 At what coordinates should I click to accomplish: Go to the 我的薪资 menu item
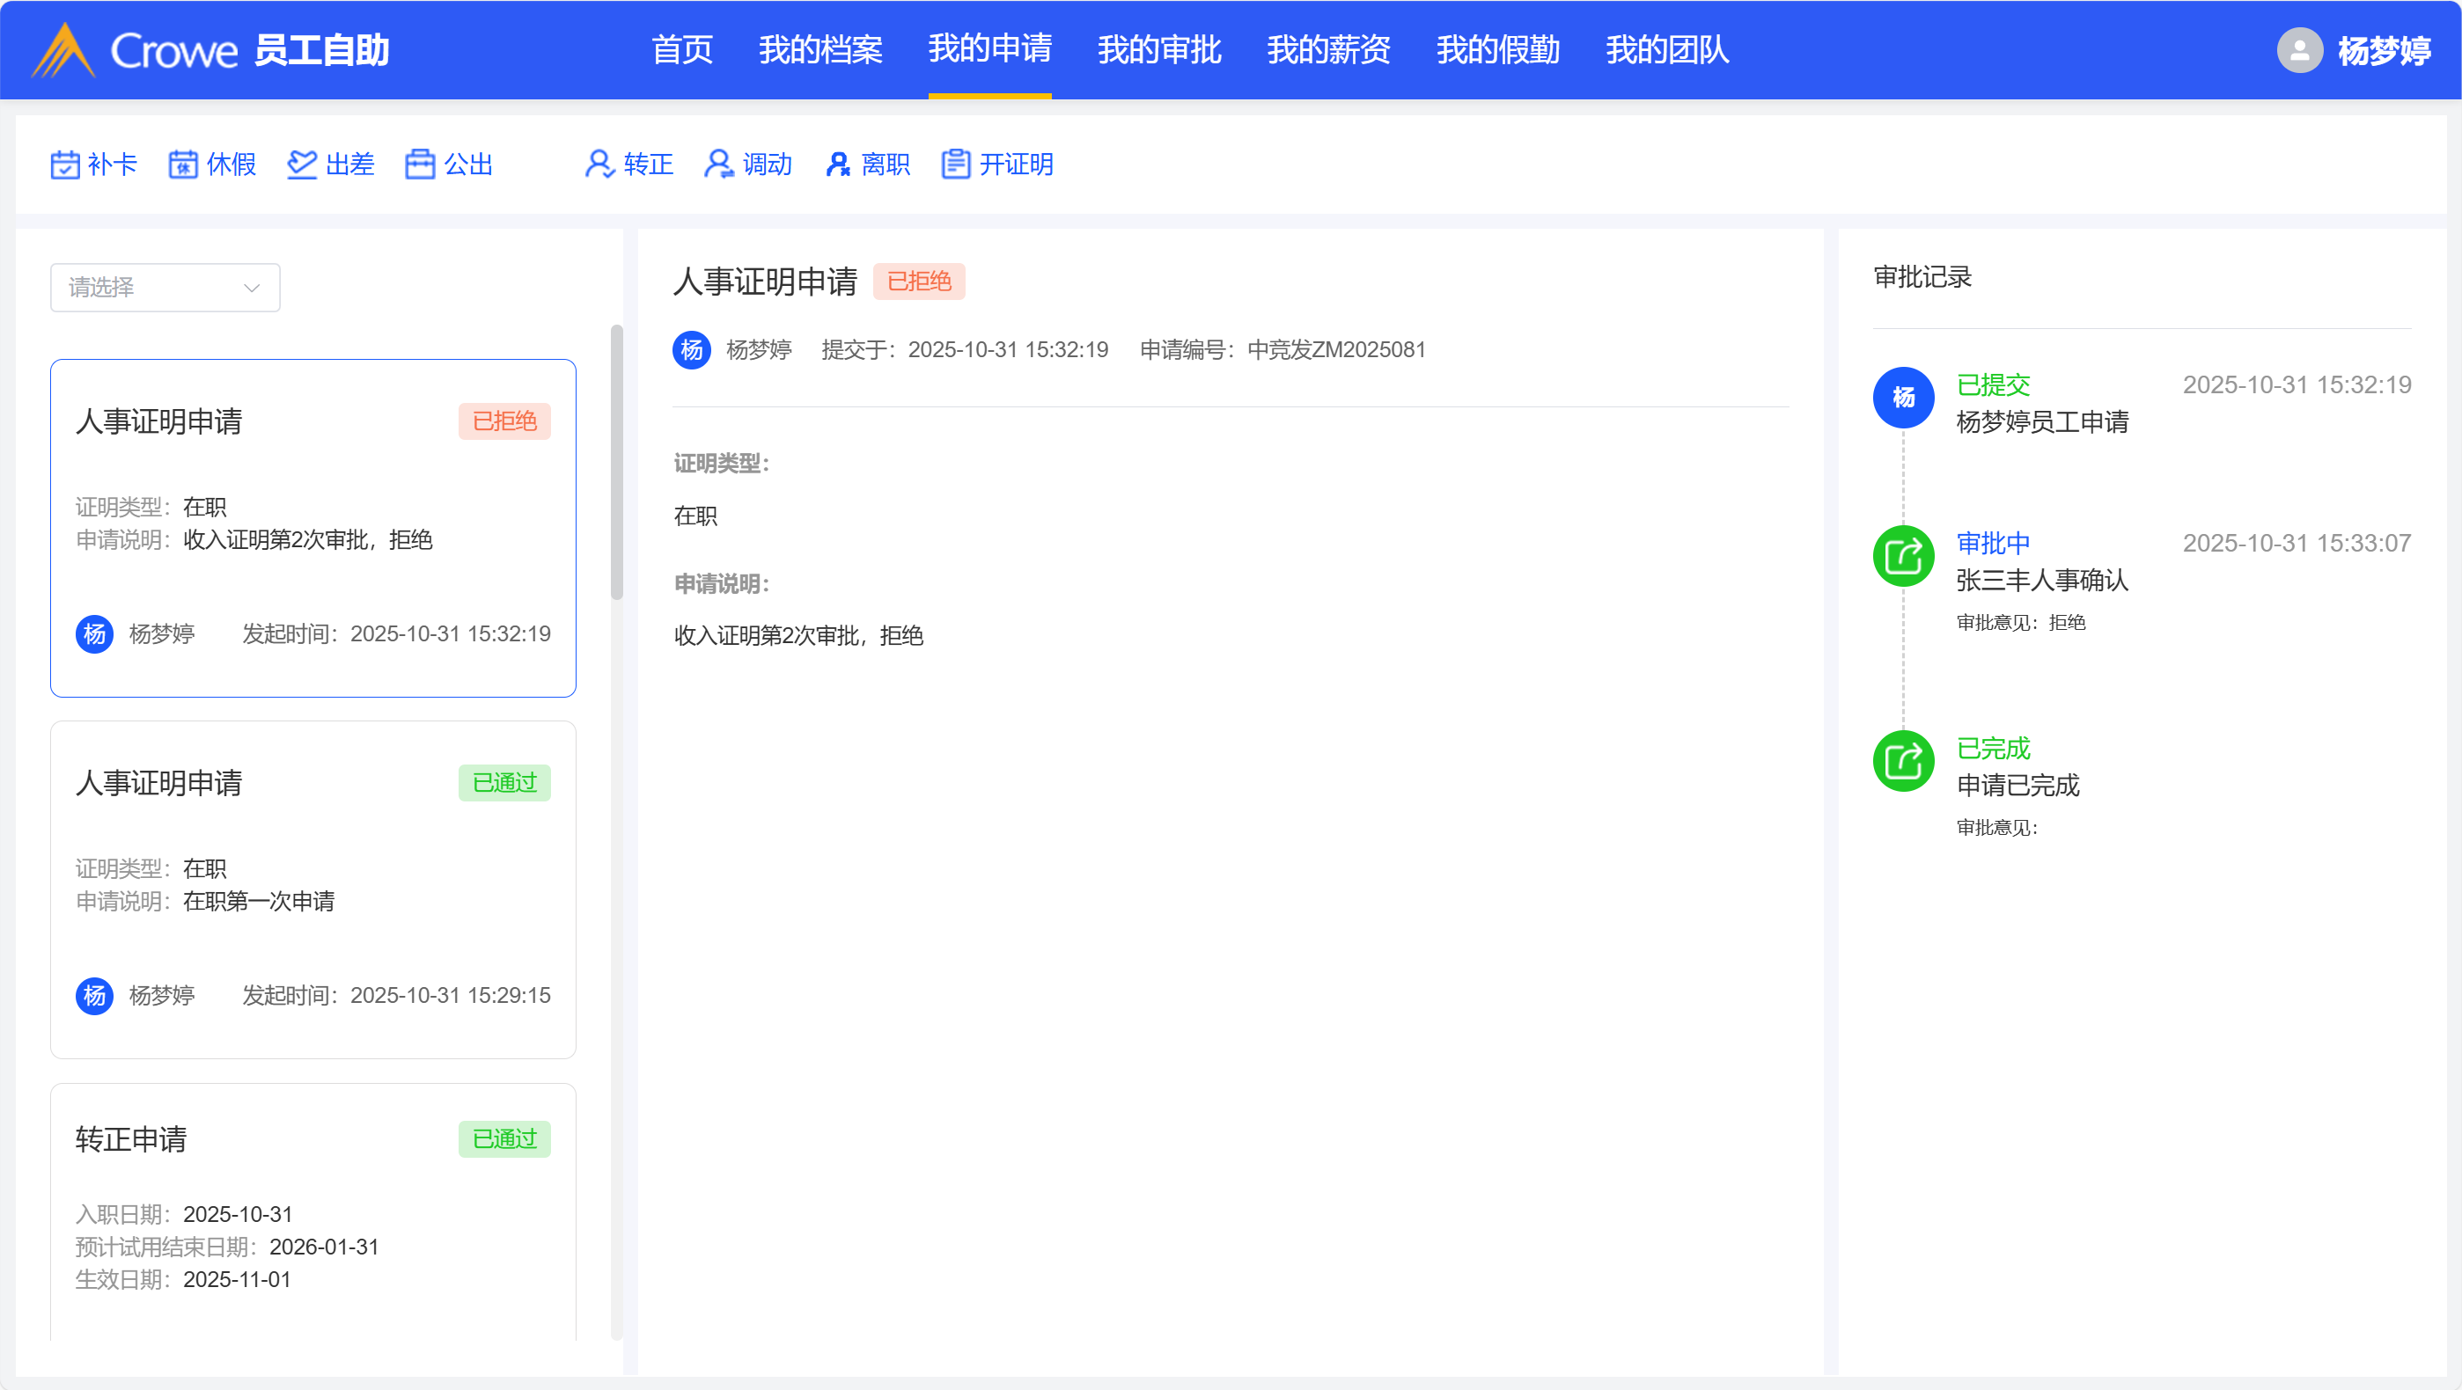point(1327,49)
